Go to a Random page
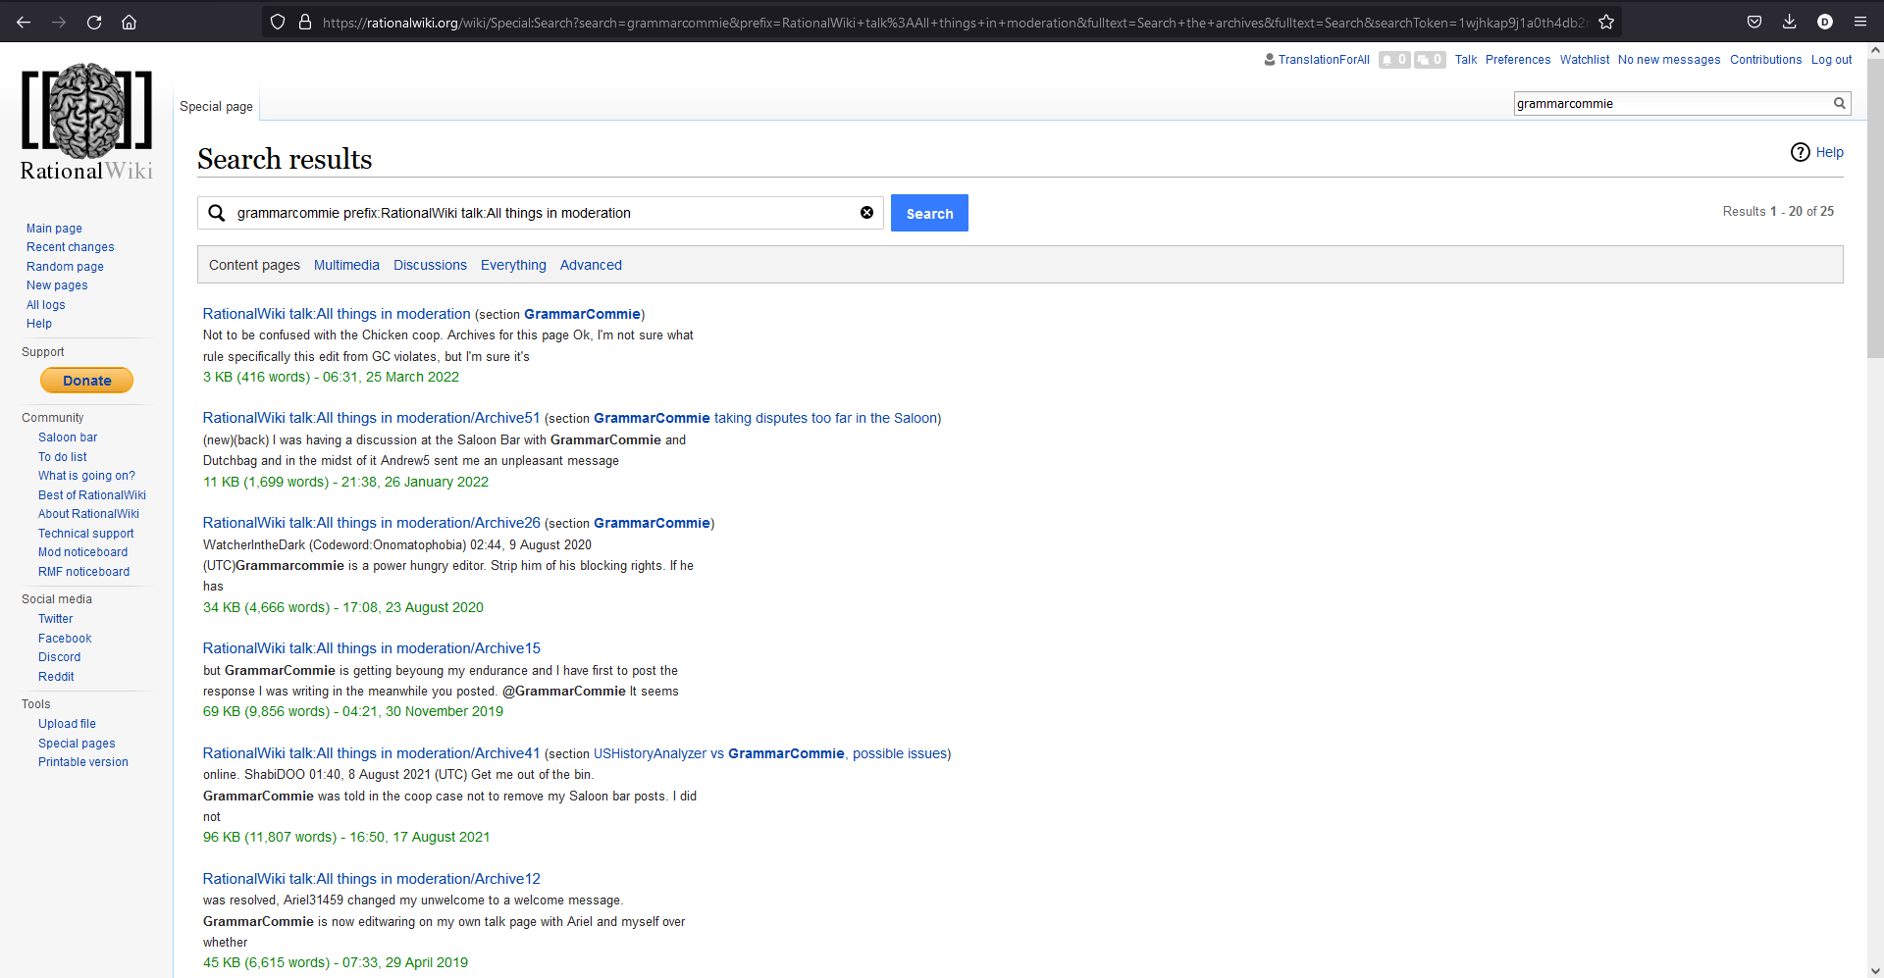 65,267
